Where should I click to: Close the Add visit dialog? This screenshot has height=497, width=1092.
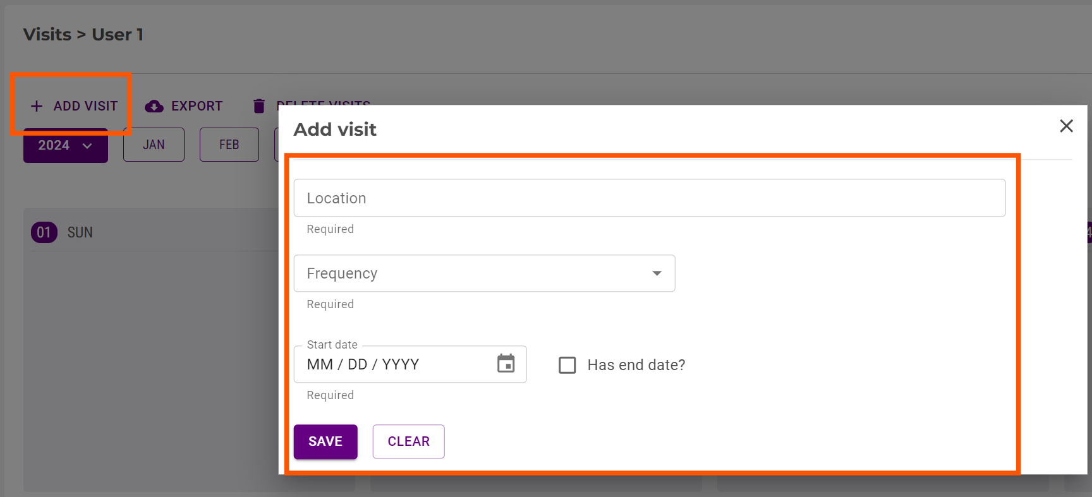[x=1066, y=126]
